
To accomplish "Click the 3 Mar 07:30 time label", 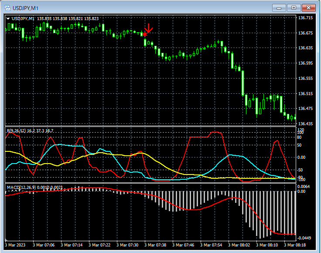I will coord(127,245).
